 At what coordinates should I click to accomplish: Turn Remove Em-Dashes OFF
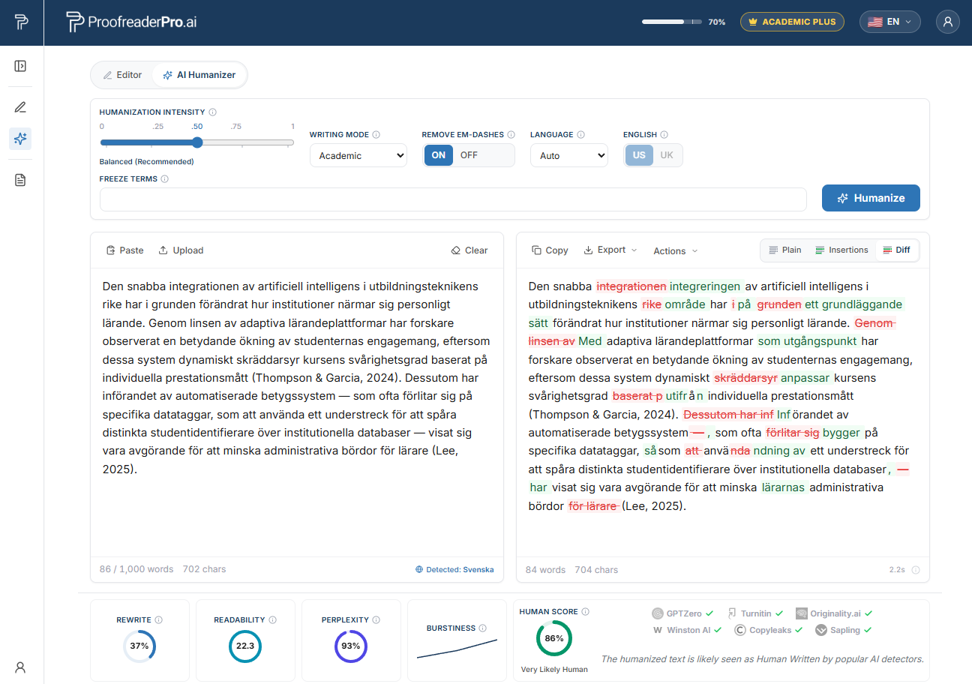(469, 155)
